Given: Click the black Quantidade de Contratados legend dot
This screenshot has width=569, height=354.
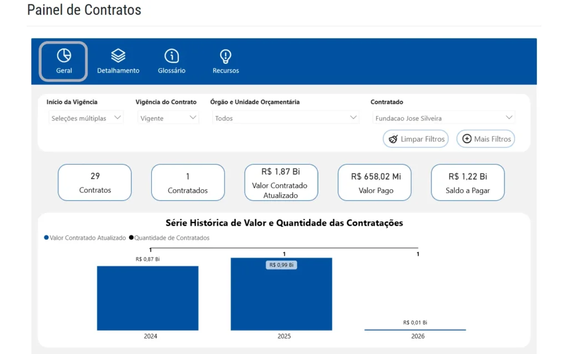Looking at the screenshot, I should coord(131,237).
